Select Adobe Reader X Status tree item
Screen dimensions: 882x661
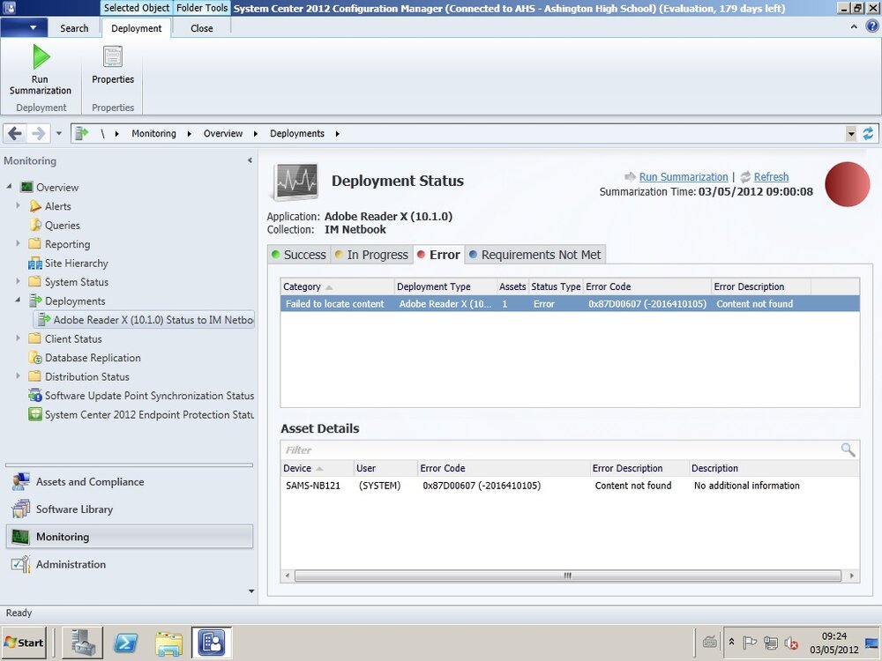click(x=146, y=320)
